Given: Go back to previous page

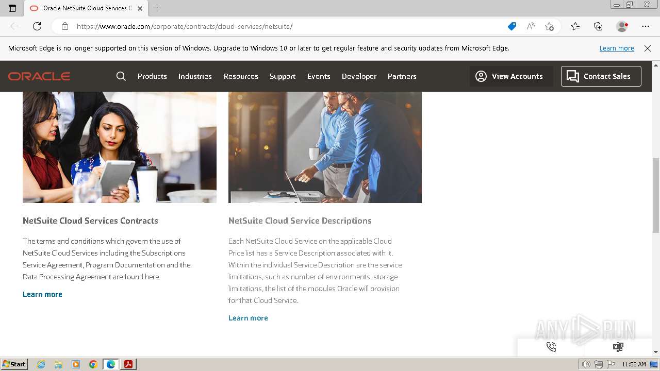Looking at the screenshot, I should click(x=14, y=26).
